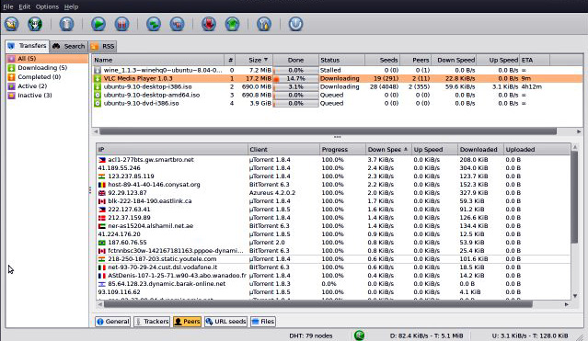Screen dimensions: 588x341
Task: Increase torrent priority with the green up arrow
Action: [232, 24]
